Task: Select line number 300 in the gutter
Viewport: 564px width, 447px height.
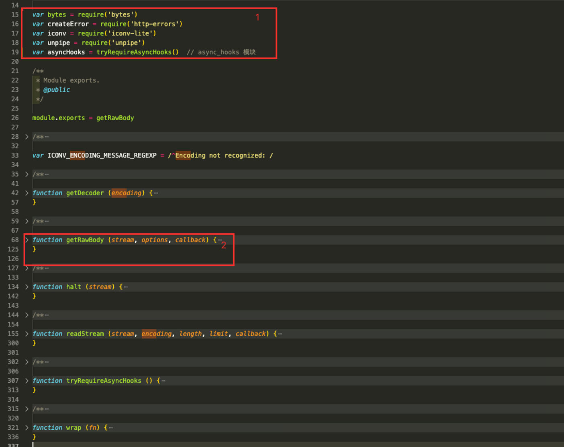Action: coord(13,343)
